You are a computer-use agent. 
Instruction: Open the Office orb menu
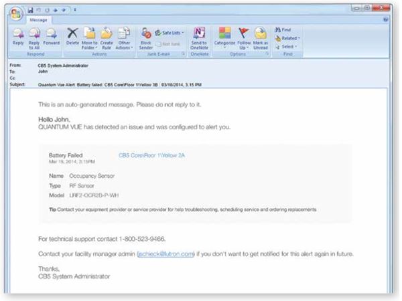pyautogui.click(x=16, y=13)
